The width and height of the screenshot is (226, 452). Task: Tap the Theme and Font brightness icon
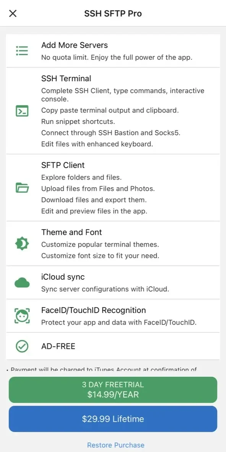point(22,244)
